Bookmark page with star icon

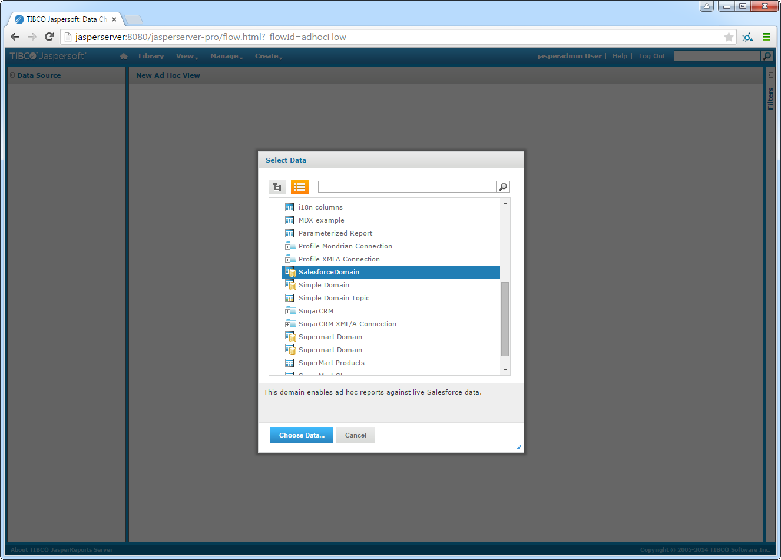(729, 37)
